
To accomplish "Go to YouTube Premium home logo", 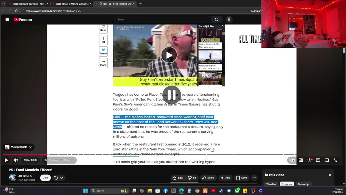I will coord(23,19).
